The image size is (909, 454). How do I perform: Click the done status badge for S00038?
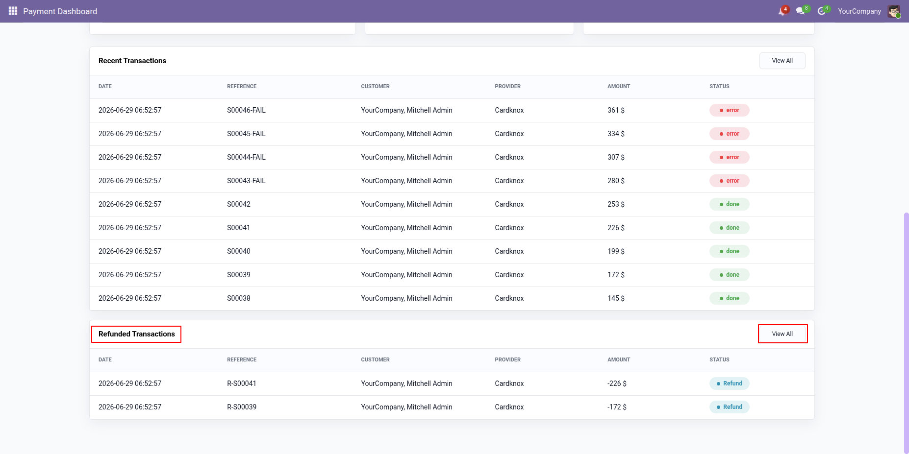pyautogui.click(x=729, y=298)
